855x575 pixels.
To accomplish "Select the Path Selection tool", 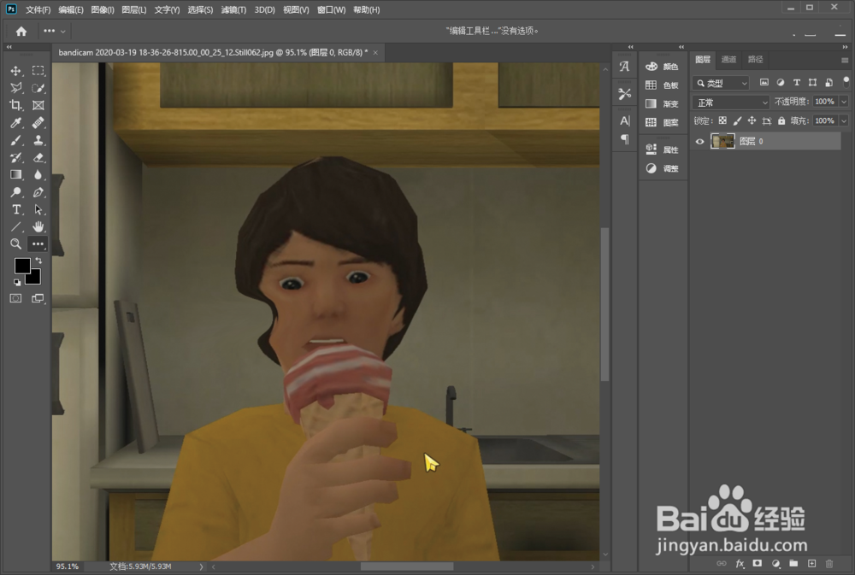I will pyautogui.click(x=38, y=209).
